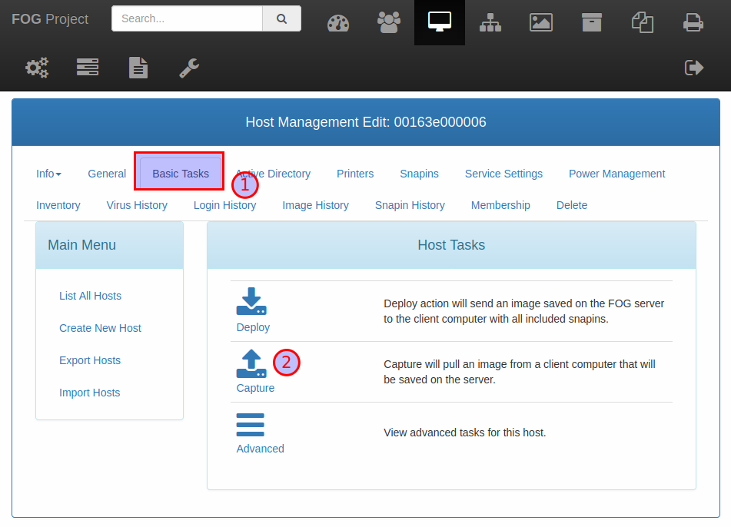This screenshot has height=527, width=731.
Task: Open FOG configuration wrench icon
Action: point(189,68)
